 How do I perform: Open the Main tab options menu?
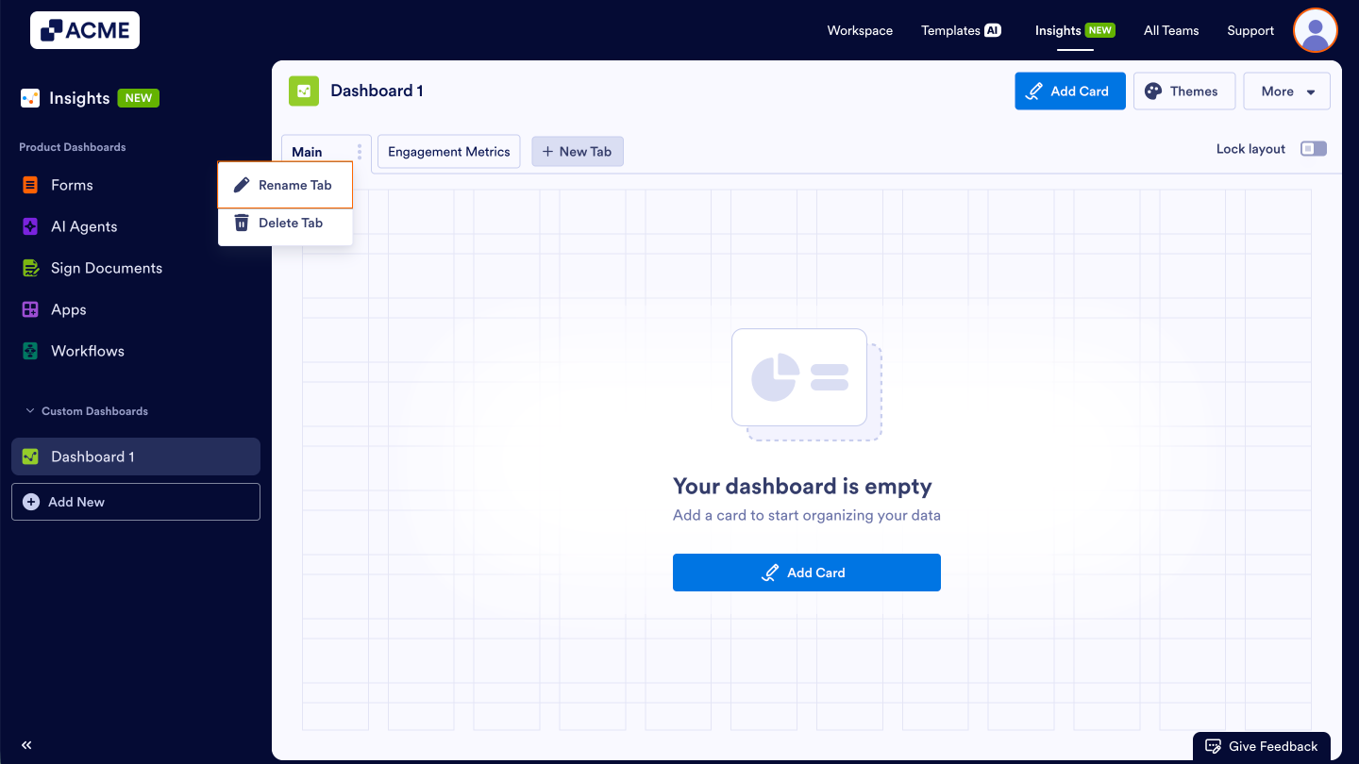point(358,151)
